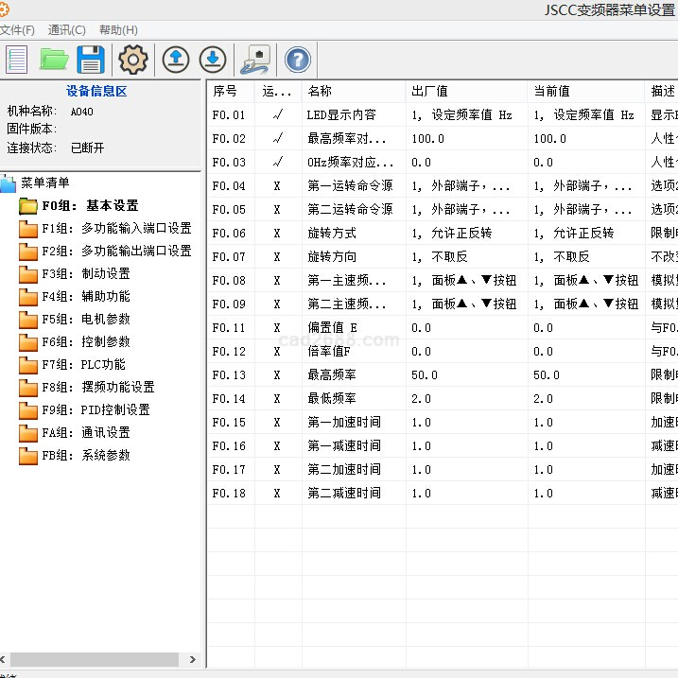Open the 帮助(H) menu
678x678 pixels.
point(118,30)
